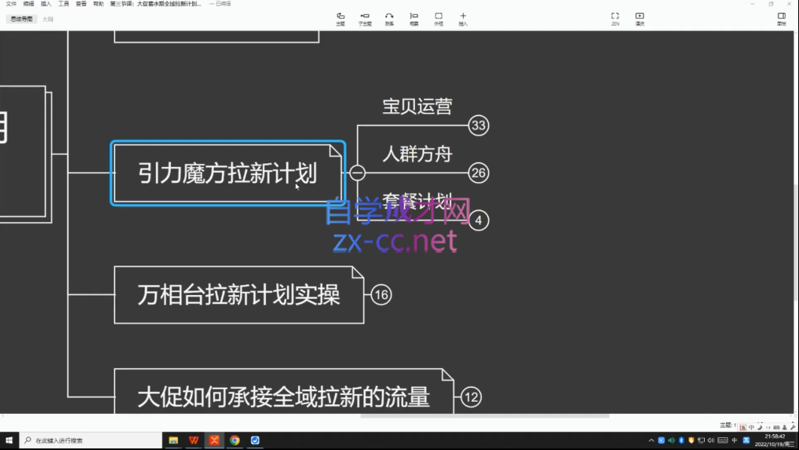Open the touch keyboard tray icon

click(723, 440)
